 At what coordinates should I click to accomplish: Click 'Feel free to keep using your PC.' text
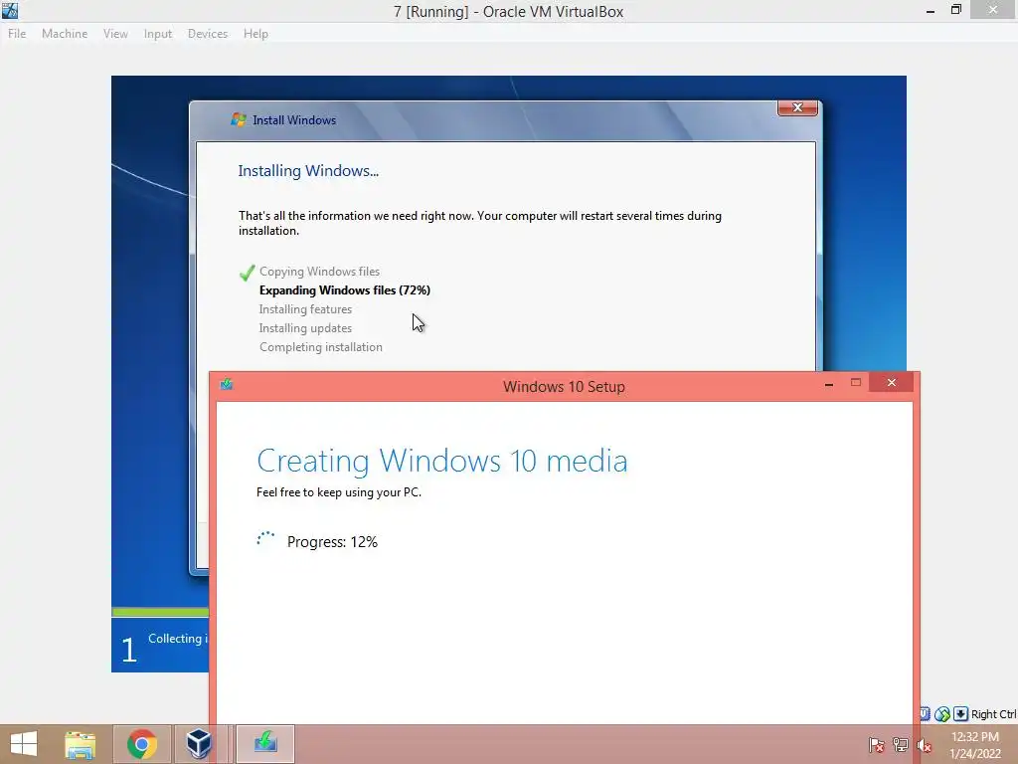tap(339, 491)
